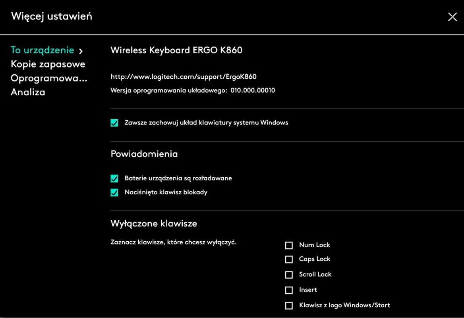Check the Scroll Lock box
Screen dimensions: 464x318
point(289,275)
